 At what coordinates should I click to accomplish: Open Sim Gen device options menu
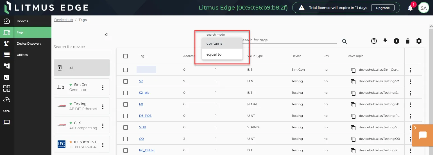(x=103, y=88)
